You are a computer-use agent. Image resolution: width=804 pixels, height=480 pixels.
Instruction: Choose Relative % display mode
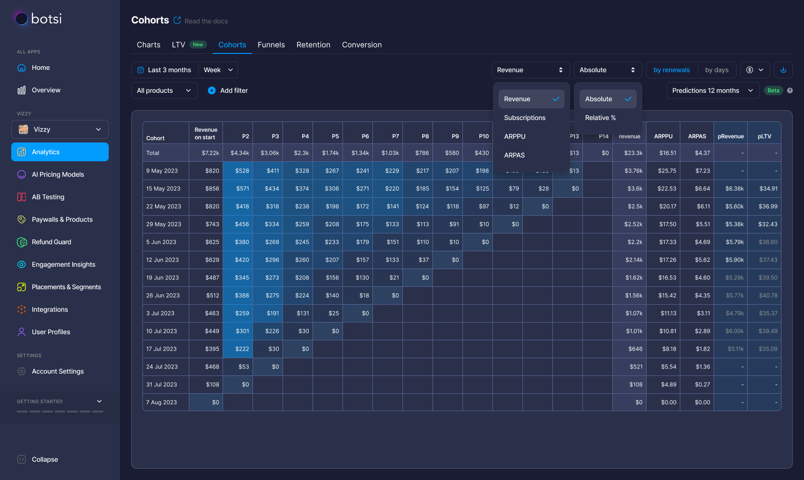(600, 118)
